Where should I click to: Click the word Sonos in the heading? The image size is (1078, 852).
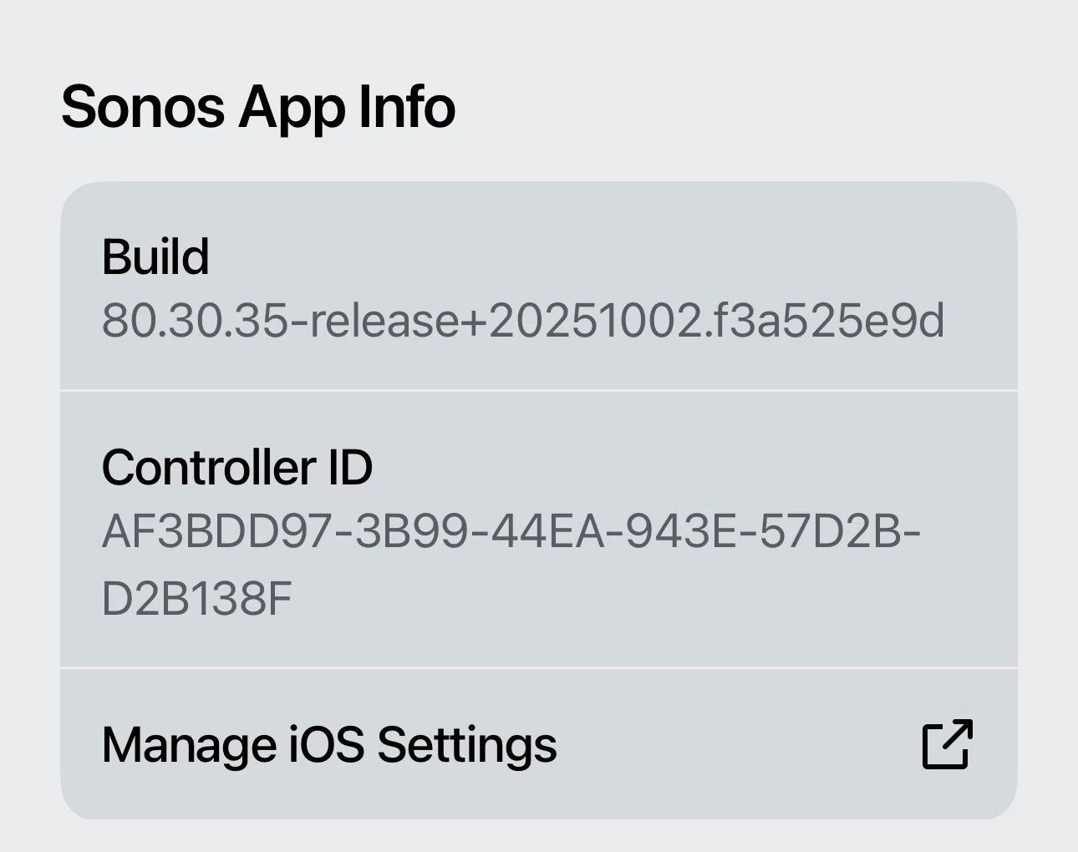(x=143, y=107)
